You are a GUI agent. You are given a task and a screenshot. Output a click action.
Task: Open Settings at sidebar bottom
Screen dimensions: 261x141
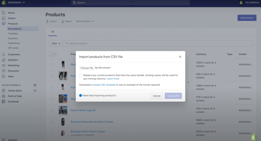12,140
